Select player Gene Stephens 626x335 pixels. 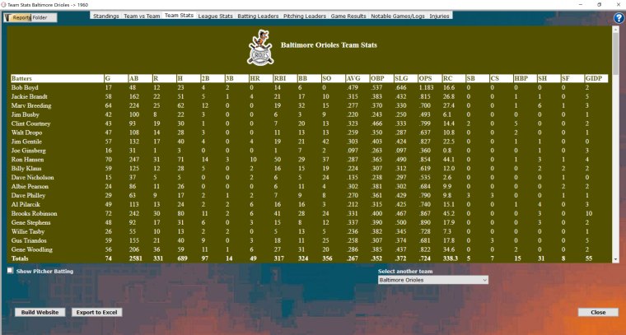pyautogui.click(x=30, y=222)
